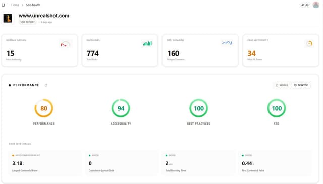Toggle the sidebar panel icon

tap(3, 5)
